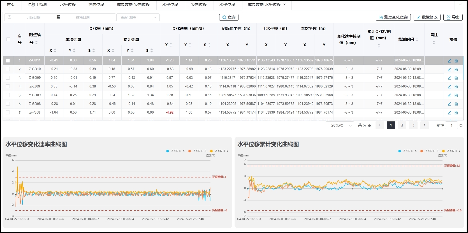Click 批量修改 button
The image size is (468, 233).
[427, 17]
